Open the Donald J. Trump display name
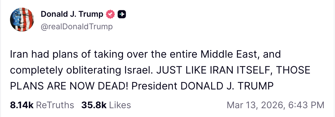The image size is (335, 117). click(72, 14)
